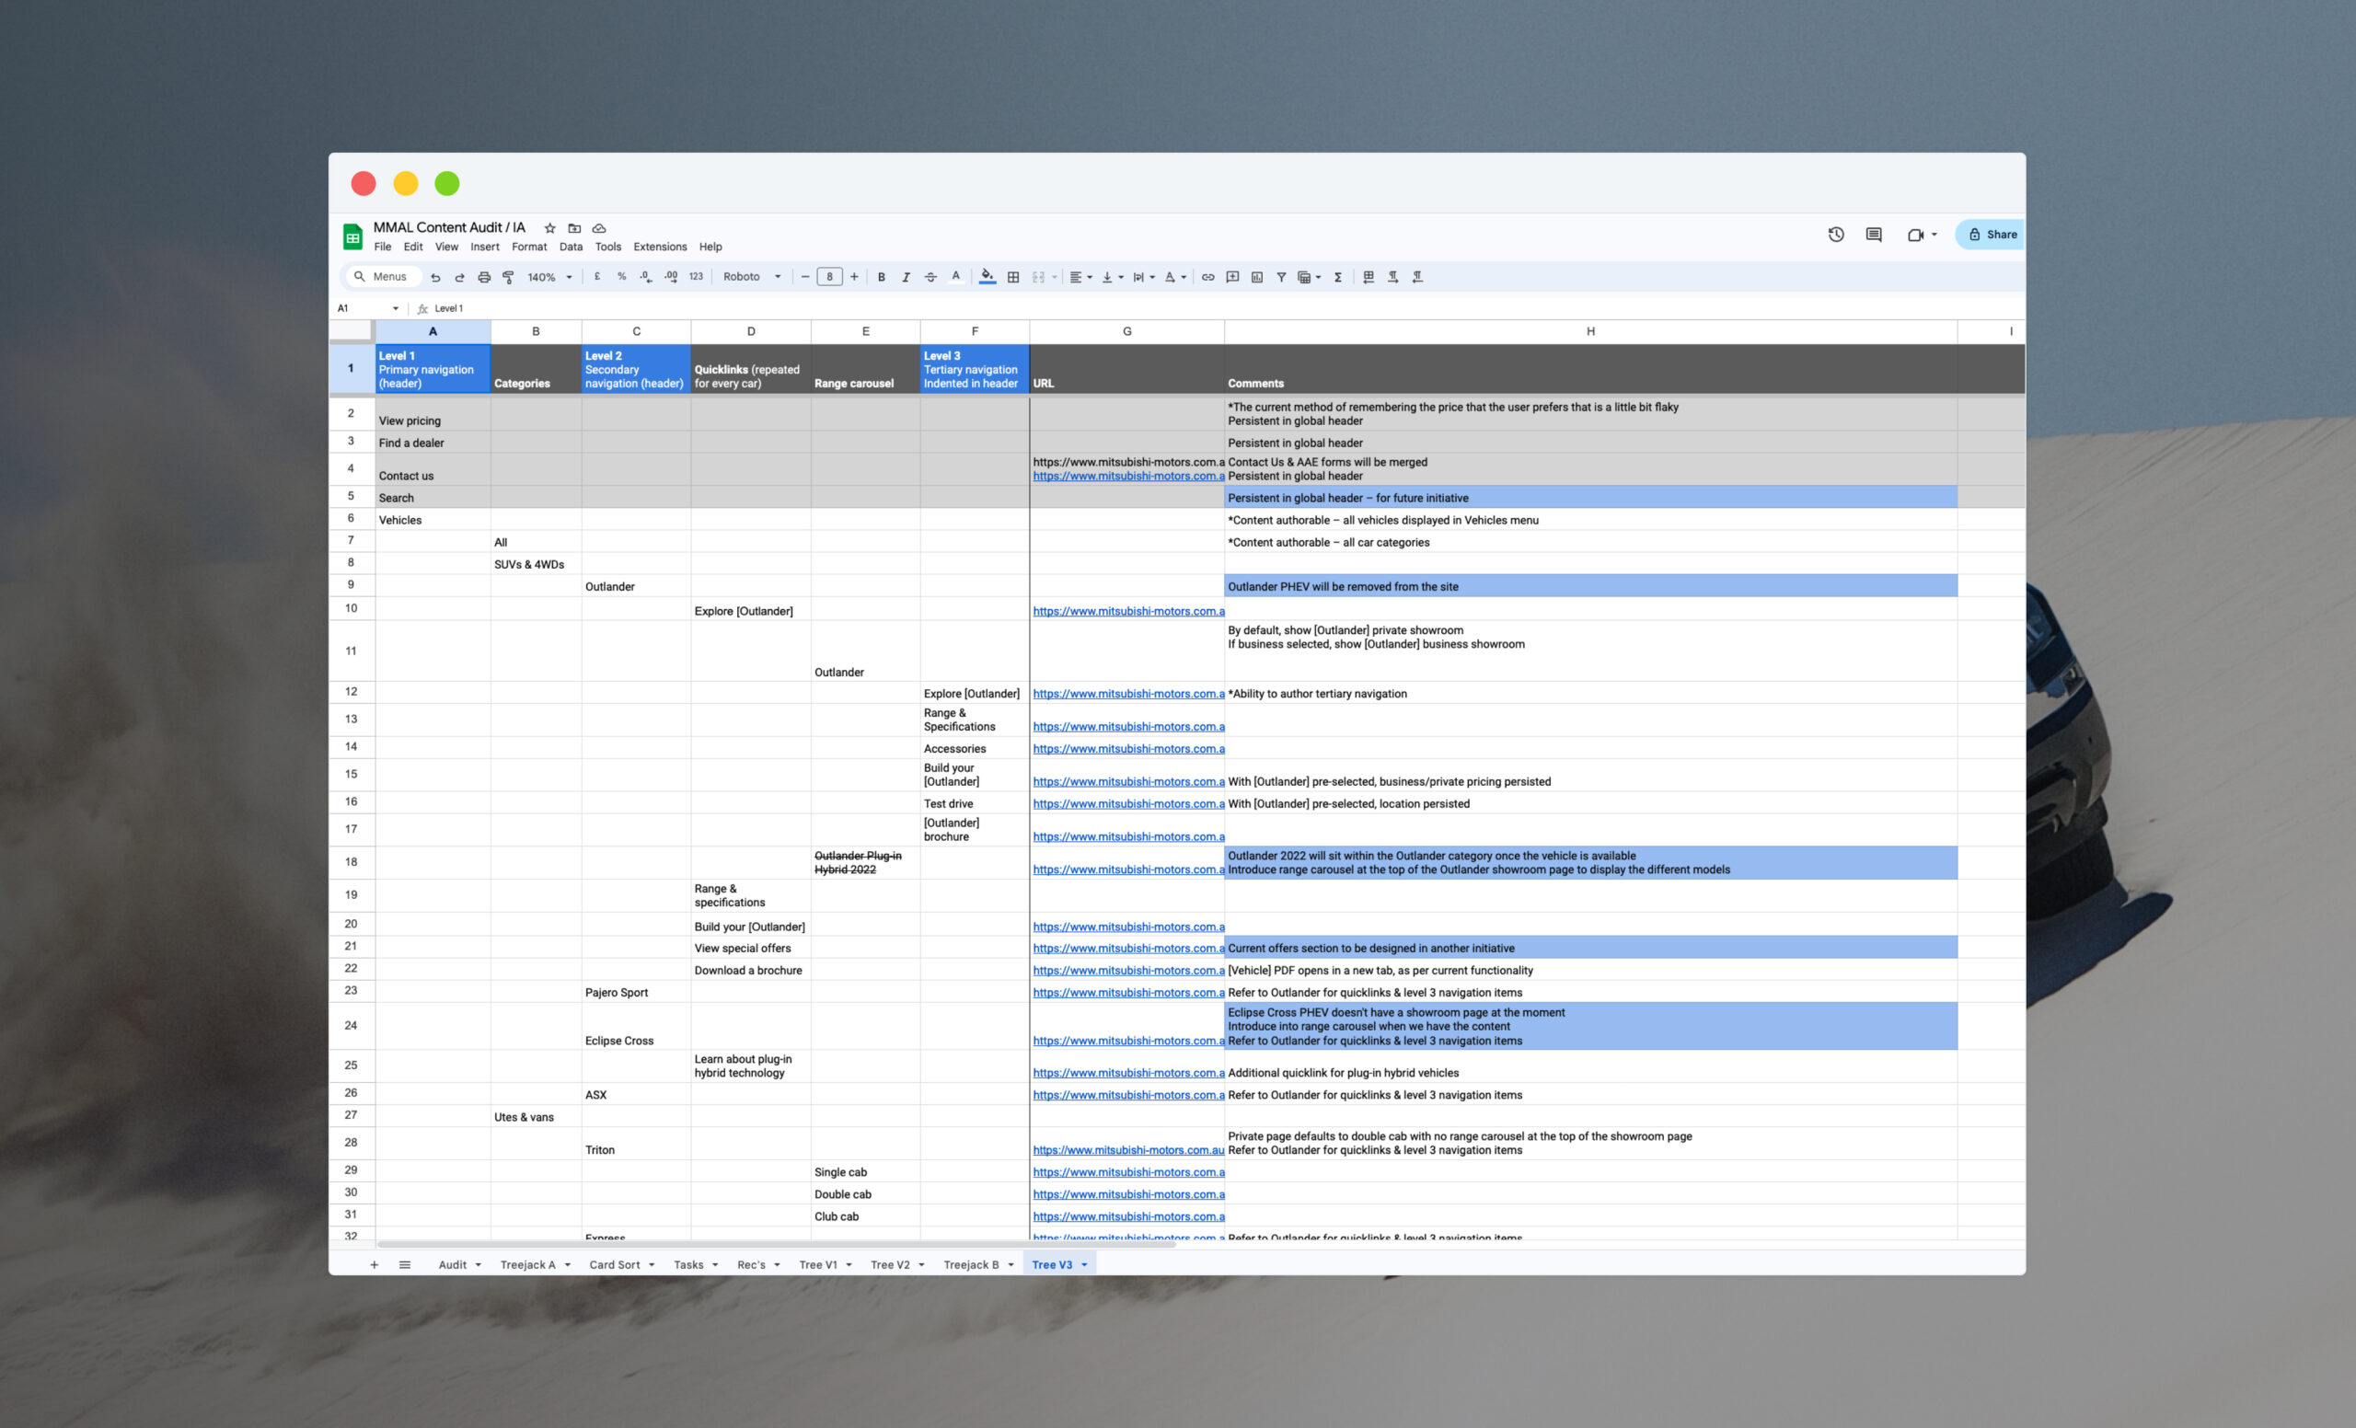
Task: Open the comments history icon
Action: [1874, 235]
